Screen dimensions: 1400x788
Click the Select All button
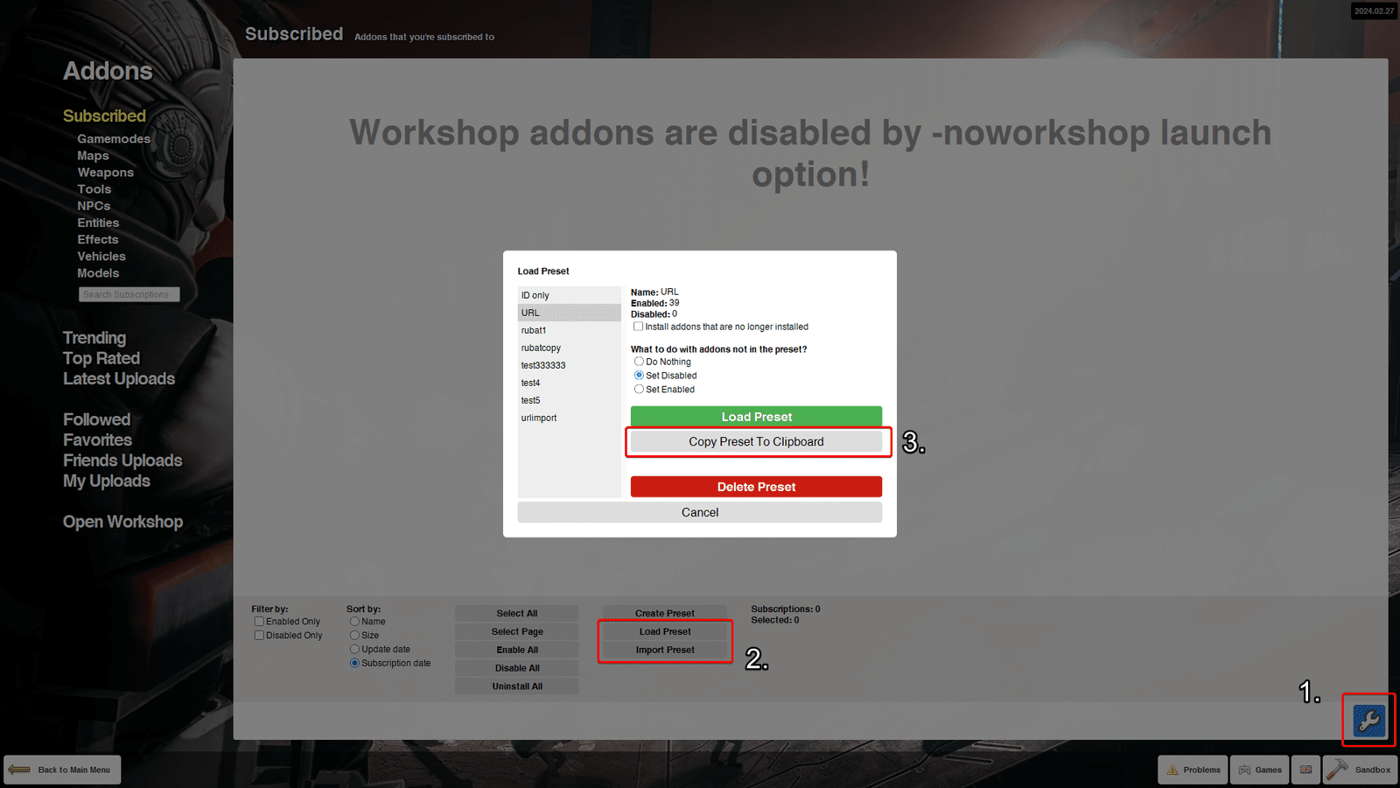pos(517,614)
